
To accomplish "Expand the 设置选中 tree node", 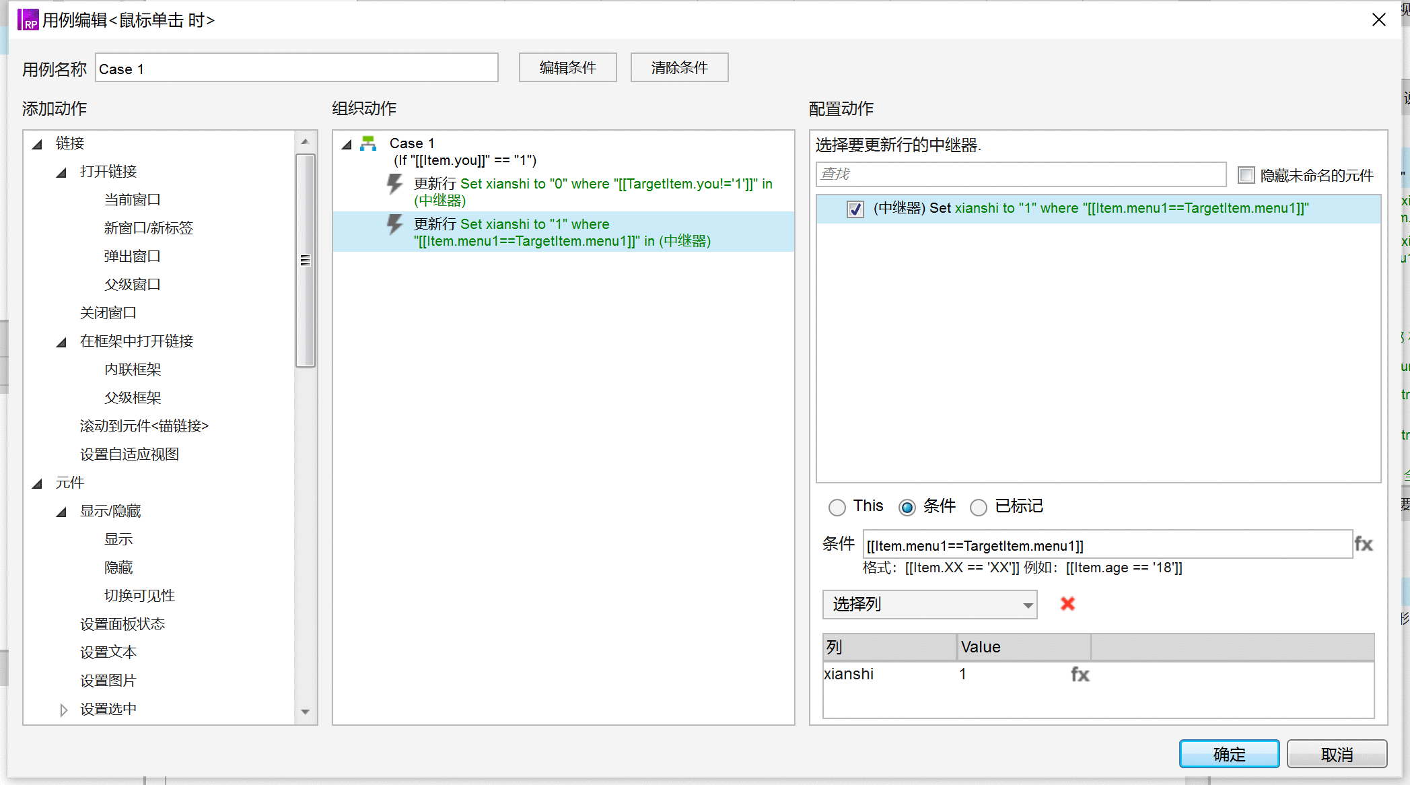I will [63, 710].
